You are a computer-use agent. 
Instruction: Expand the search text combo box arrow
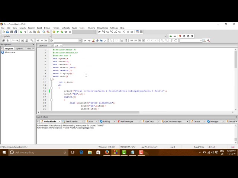[x=80, y=40]
